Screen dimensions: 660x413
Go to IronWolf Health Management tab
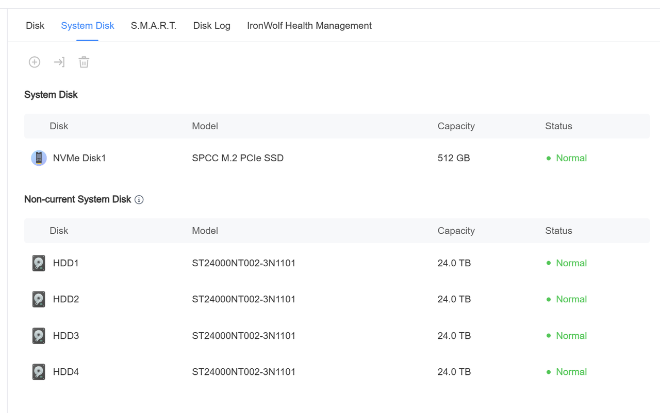[309, 26]
